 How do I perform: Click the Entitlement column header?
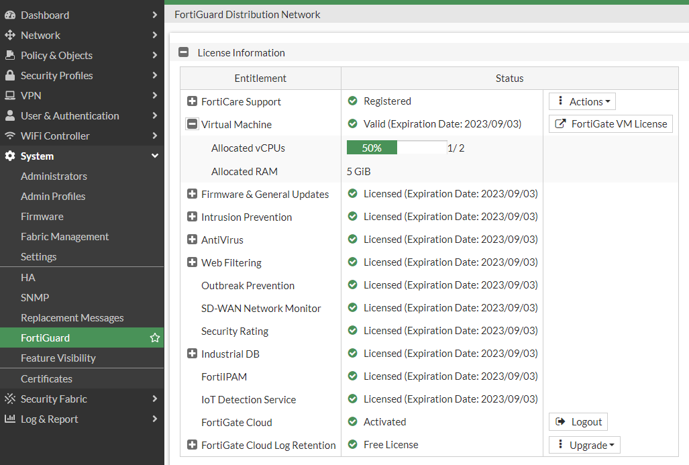[260, 79]
